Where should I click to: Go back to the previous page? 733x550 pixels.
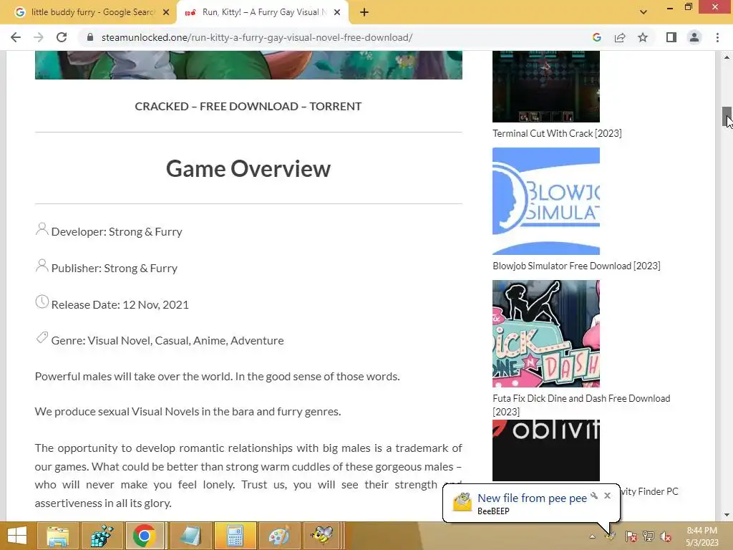tap(16, 37)
